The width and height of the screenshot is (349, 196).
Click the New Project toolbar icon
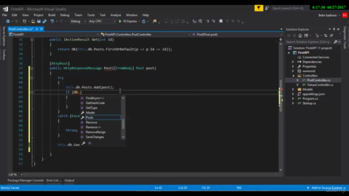[x=25, y=21]
